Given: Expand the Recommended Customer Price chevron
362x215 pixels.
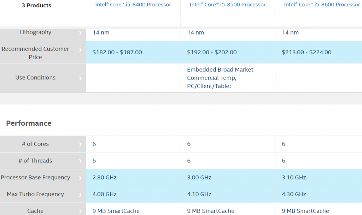Looking at the screenshot, I should [80, 49].
